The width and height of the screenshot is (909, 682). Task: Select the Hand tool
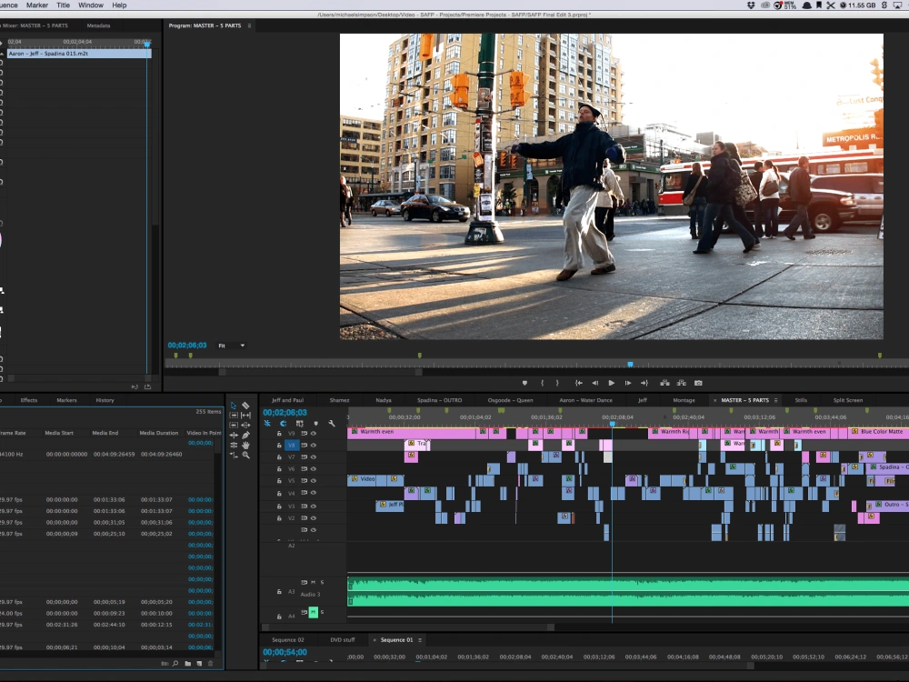pos(245,445)
